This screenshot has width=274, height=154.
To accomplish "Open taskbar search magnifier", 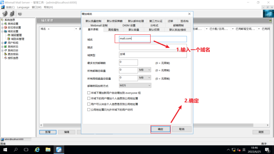I will click(16, 150).
